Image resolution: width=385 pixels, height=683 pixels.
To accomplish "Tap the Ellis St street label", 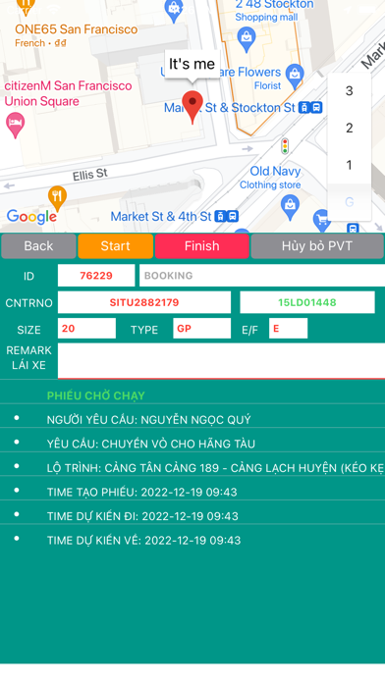I will 89,175.
